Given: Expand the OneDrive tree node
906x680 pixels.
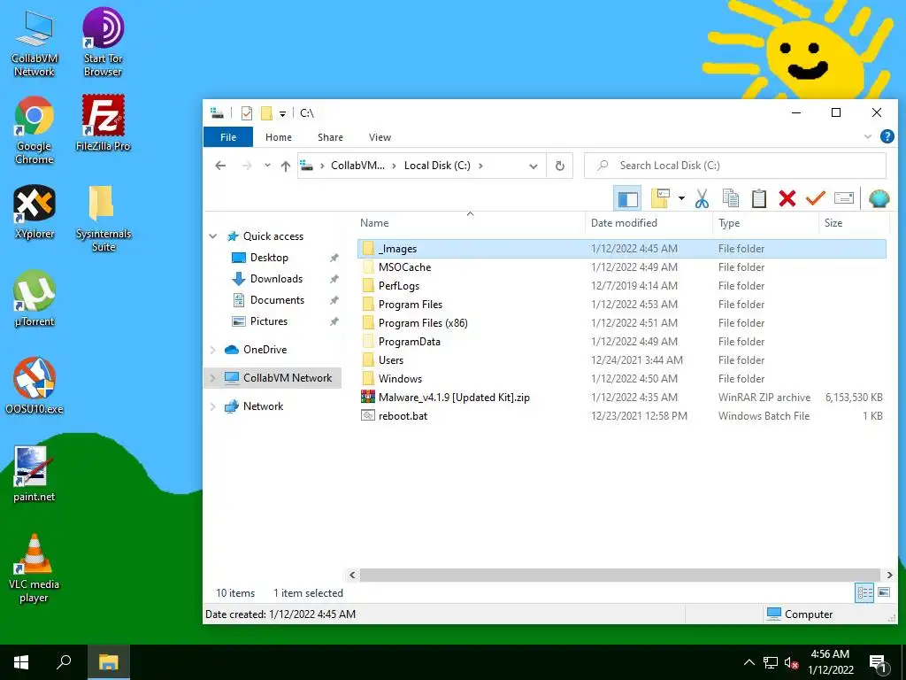Looking at the screenshot, I should [212, 349].
